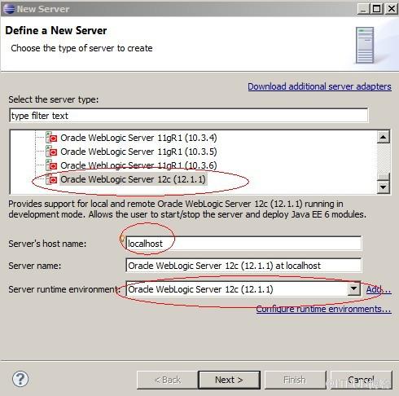Viewport: 399px width, 396px height.
Task: Click the Oracle WebLogic Server 12c (12.1.1) icon
Action: [x=51, y=179]
